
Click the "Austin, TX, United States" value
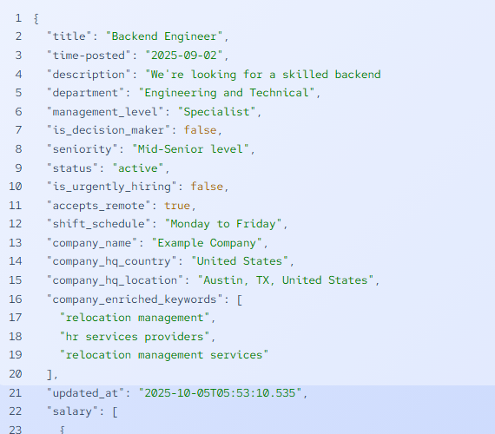[286, 280]
